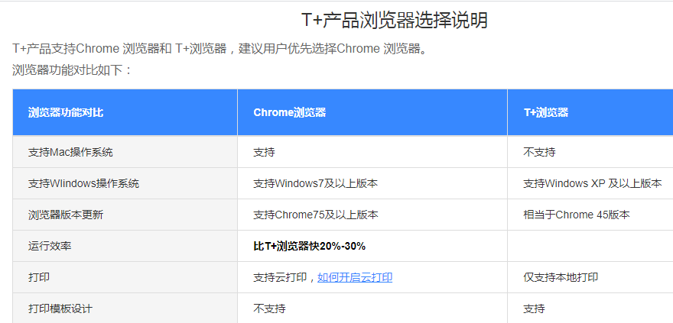Screen dimensions: 673x323
Task: Click the 支持Windows XP 及以上版本 cell
Action: point(592,183)
